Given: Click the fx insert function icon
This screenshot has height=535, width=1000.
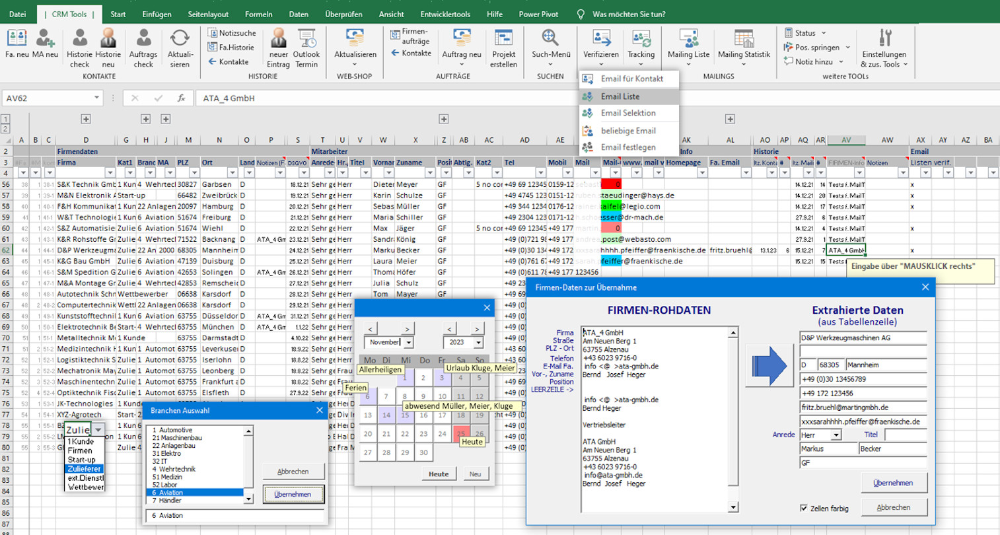Looking at the screenshot, I should (181, 98).
